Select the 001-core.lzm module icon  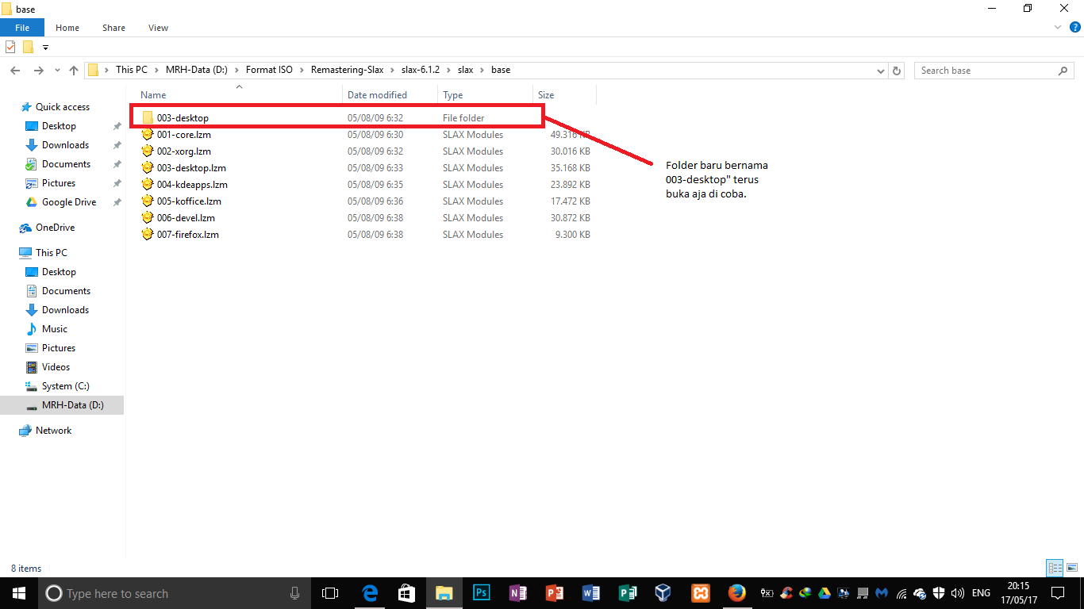(x=148, y=135)
